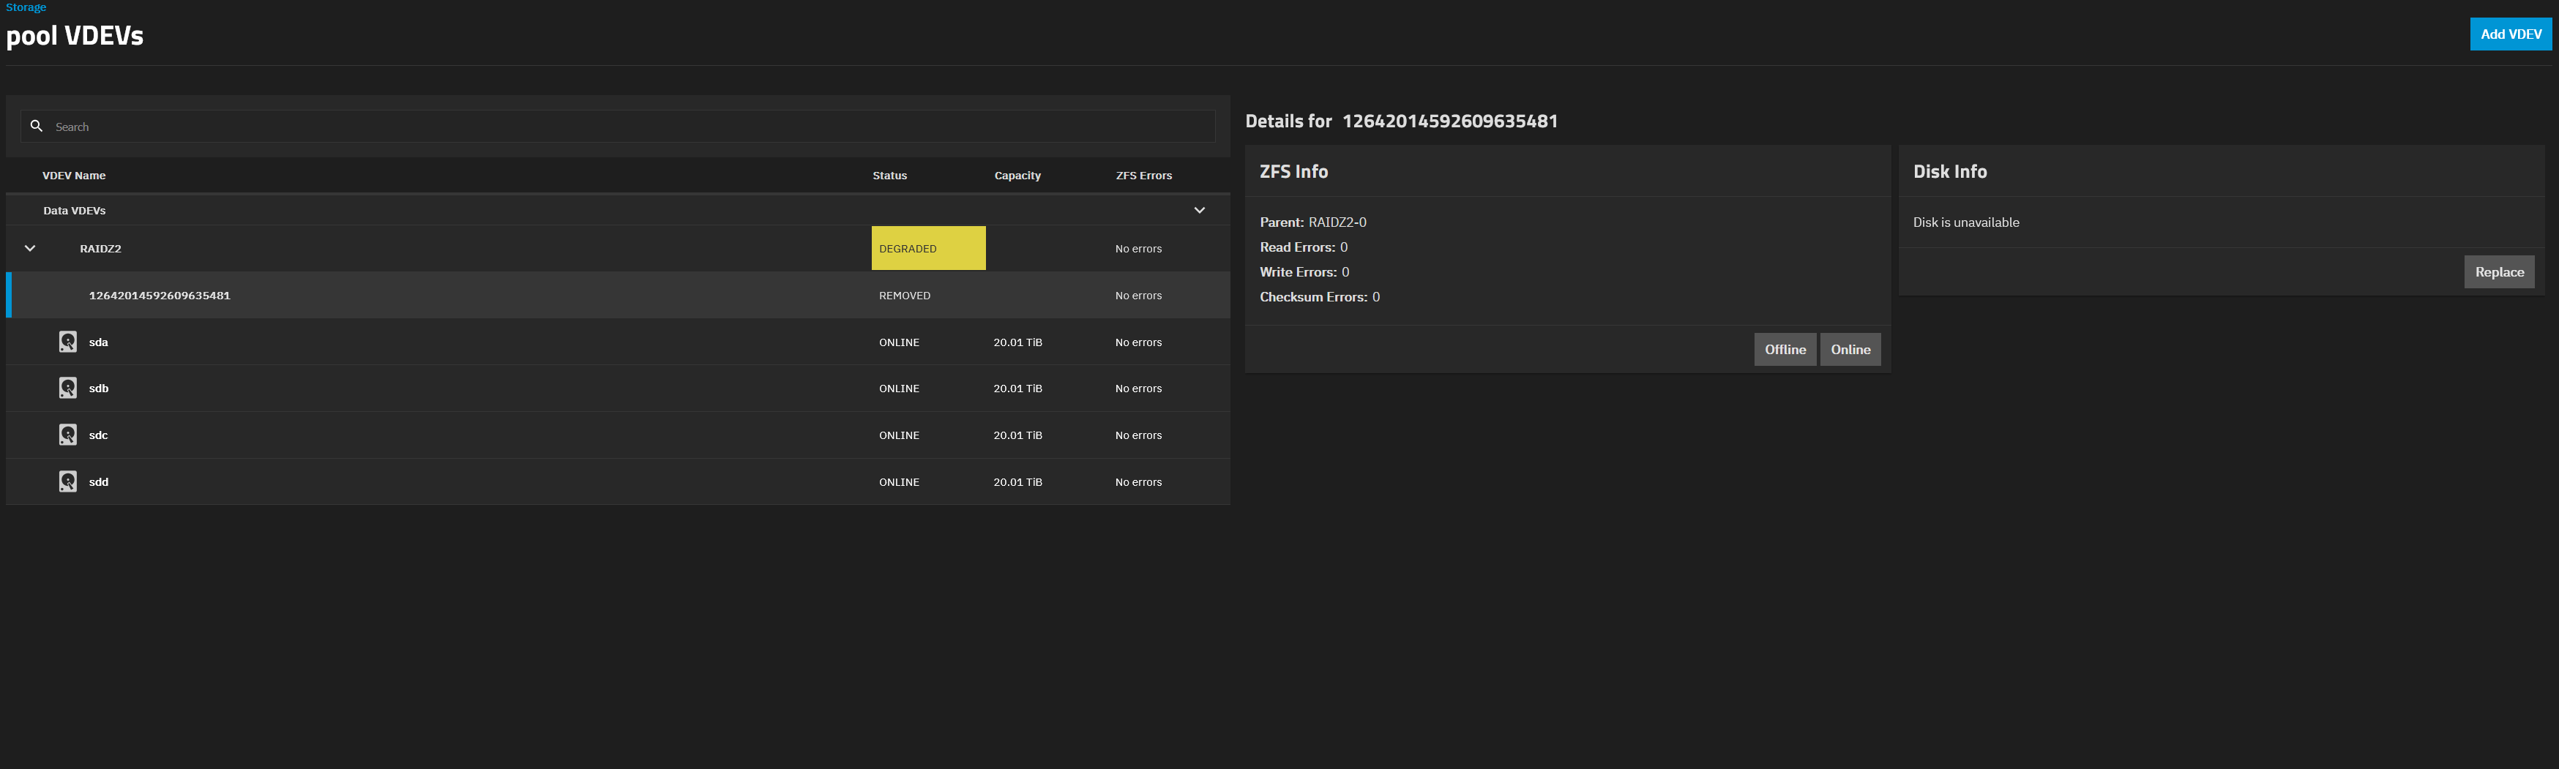Image resolution: width=2559 pixels, height=769 pixels.
Task: Collapse the Data VDEVs section
Action: pos(1199,211)
